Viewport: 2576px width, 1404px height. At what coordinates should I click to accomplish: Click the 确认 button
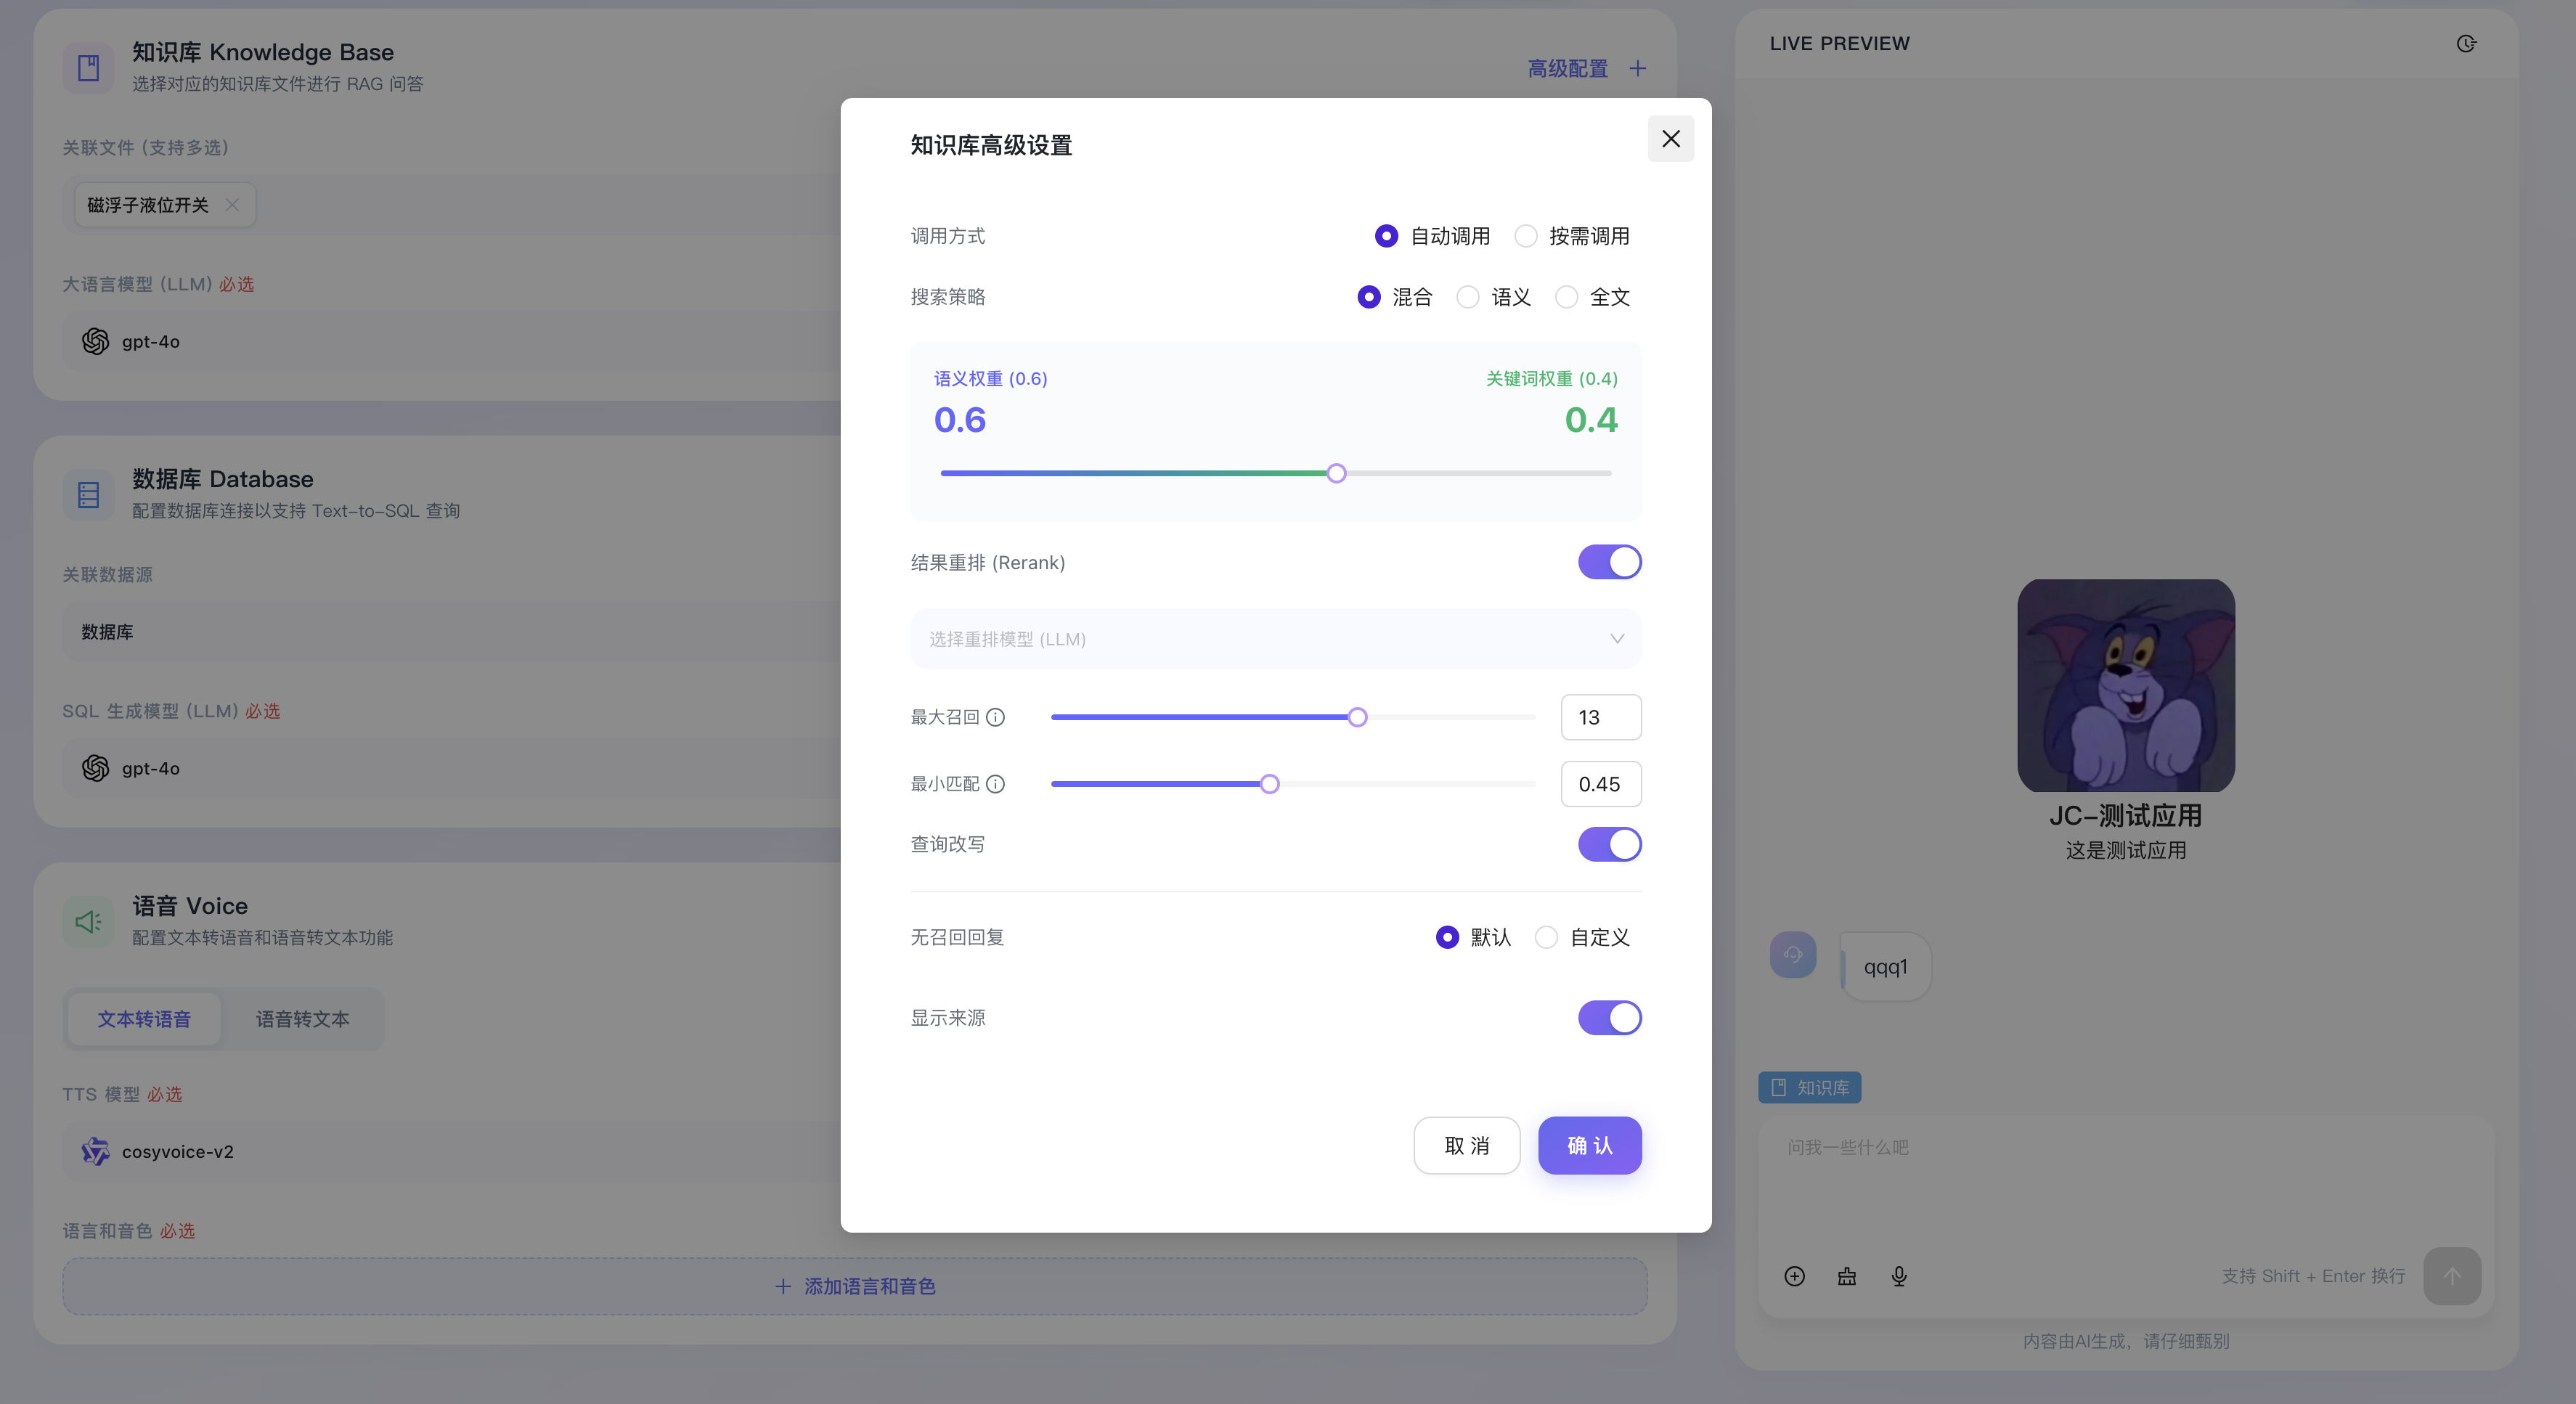(x=1589, y=1146)
